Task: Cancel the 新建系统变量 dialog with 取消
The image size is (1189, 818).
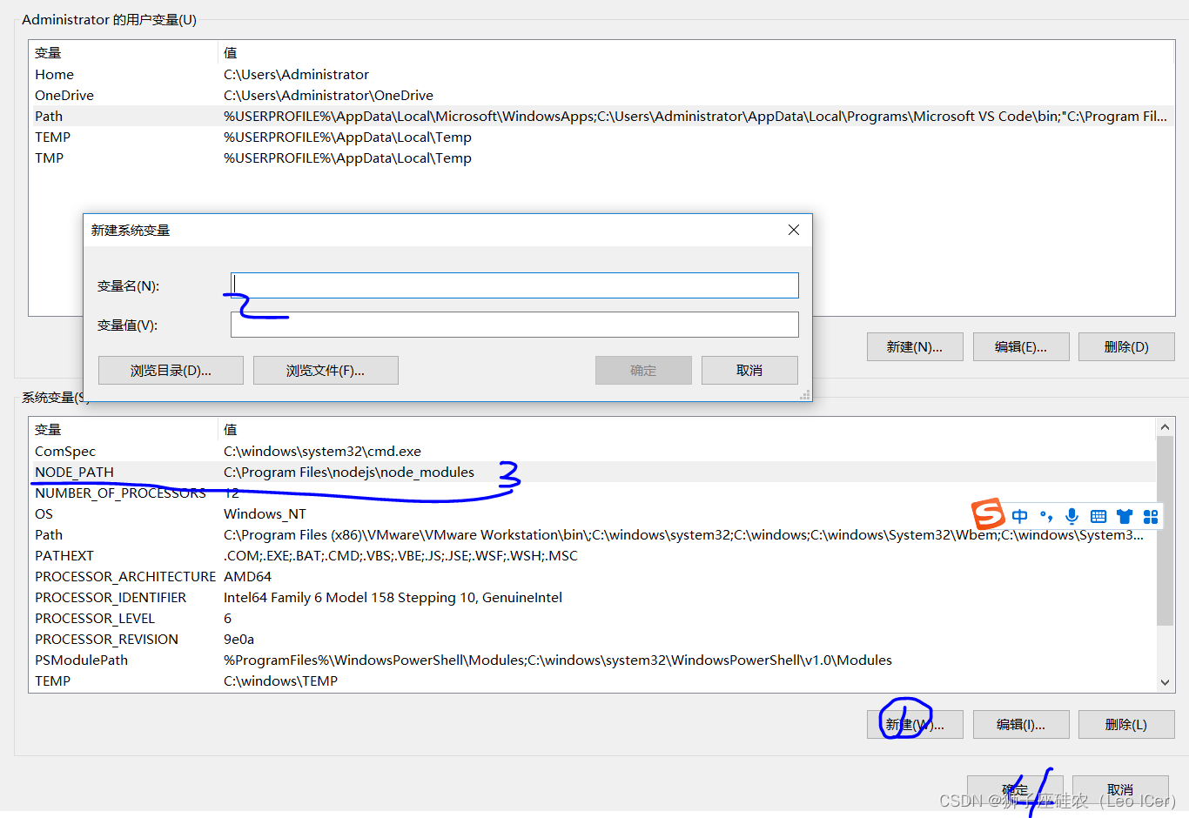Action: point(749,370)
